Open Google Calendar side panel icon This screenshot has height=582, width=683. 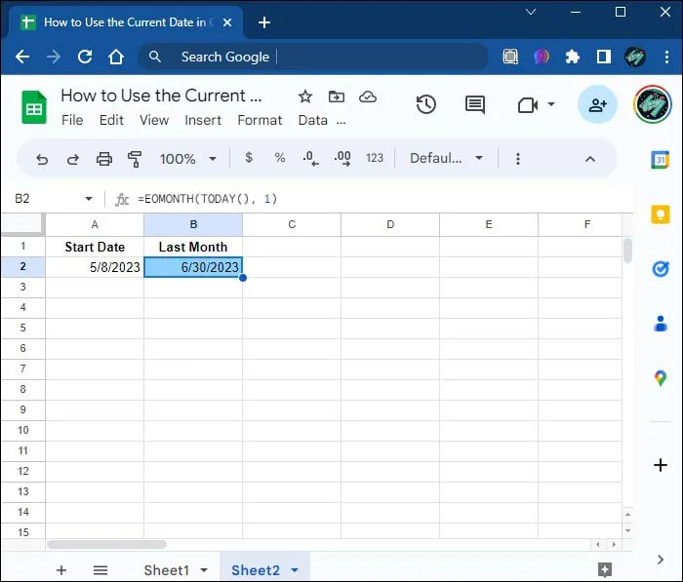coord(661,160)
